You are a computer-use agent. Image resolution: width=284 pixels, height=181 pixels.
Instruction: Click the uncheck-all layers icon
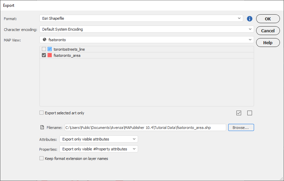coord(250,113)
